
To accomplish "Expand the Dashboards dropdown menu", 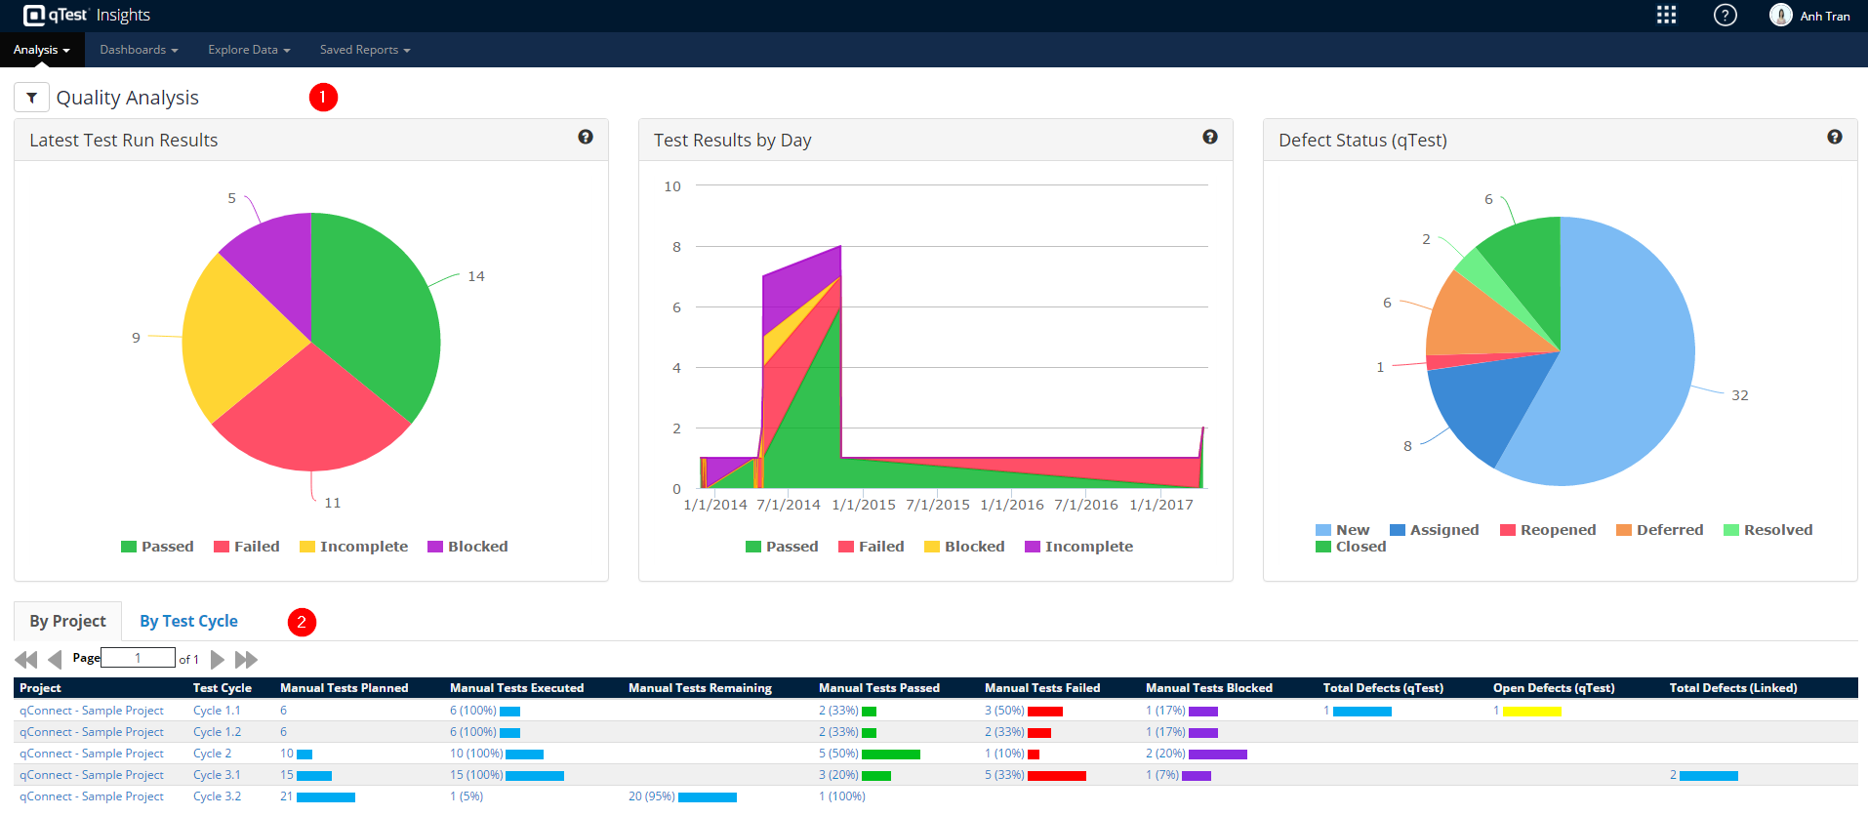I will tap(139, 50).
